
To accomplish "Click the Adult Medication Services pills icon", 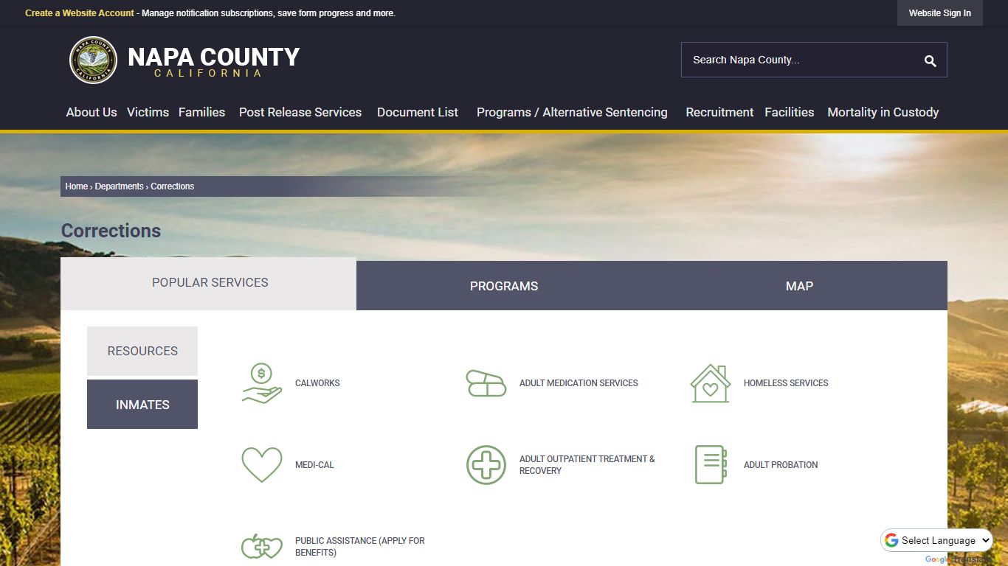I will point(486,383).
